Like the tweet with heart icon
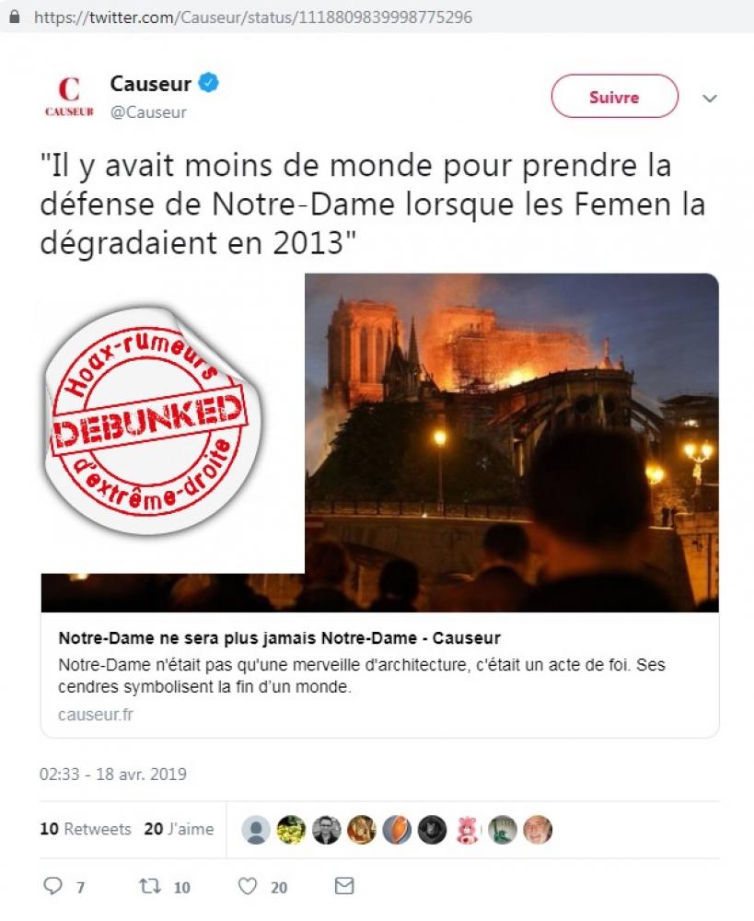Screen dimensions: 754x921 point(248,886)
